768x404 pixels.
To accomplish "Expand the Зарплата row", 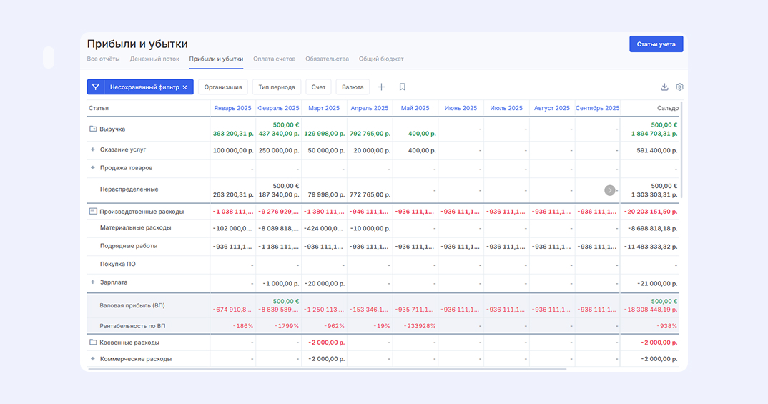I will [92, 282].
